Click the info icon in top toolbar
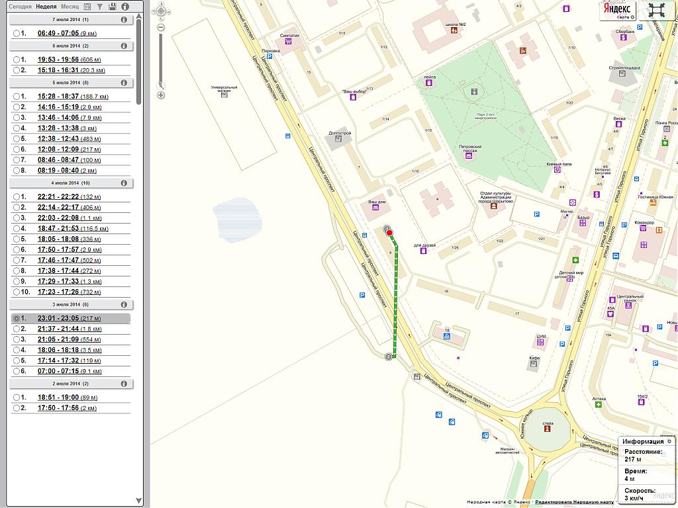 [125, 7]
